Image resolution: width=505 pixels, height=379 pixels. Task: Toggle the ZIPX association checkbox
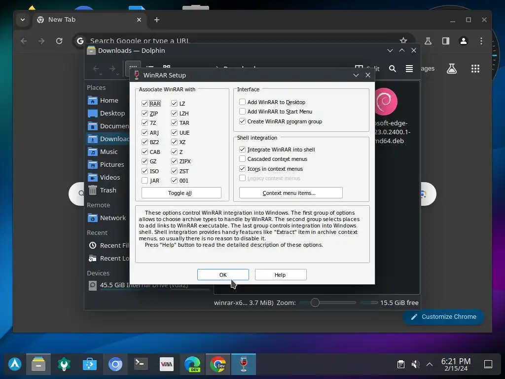click(x=174, y=161)
